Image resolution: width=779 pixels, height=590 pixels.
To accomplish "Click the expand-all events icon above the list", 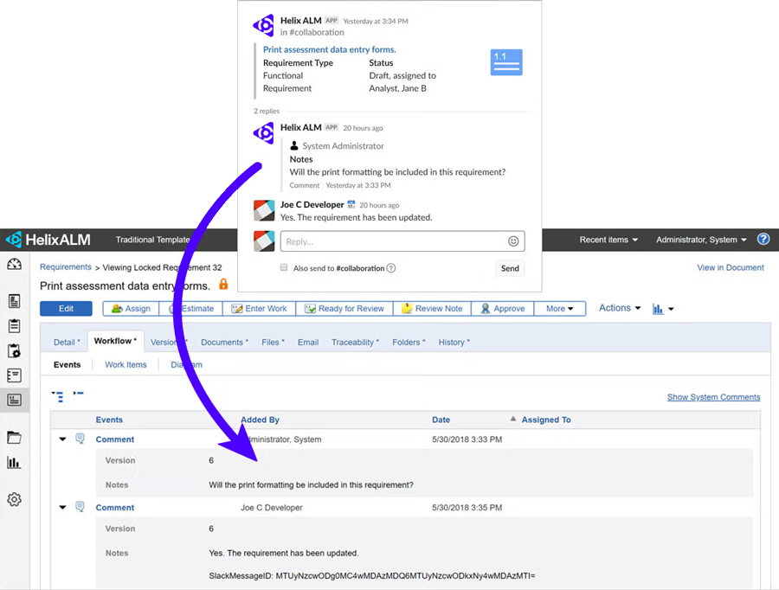I will tap(59, 394).
